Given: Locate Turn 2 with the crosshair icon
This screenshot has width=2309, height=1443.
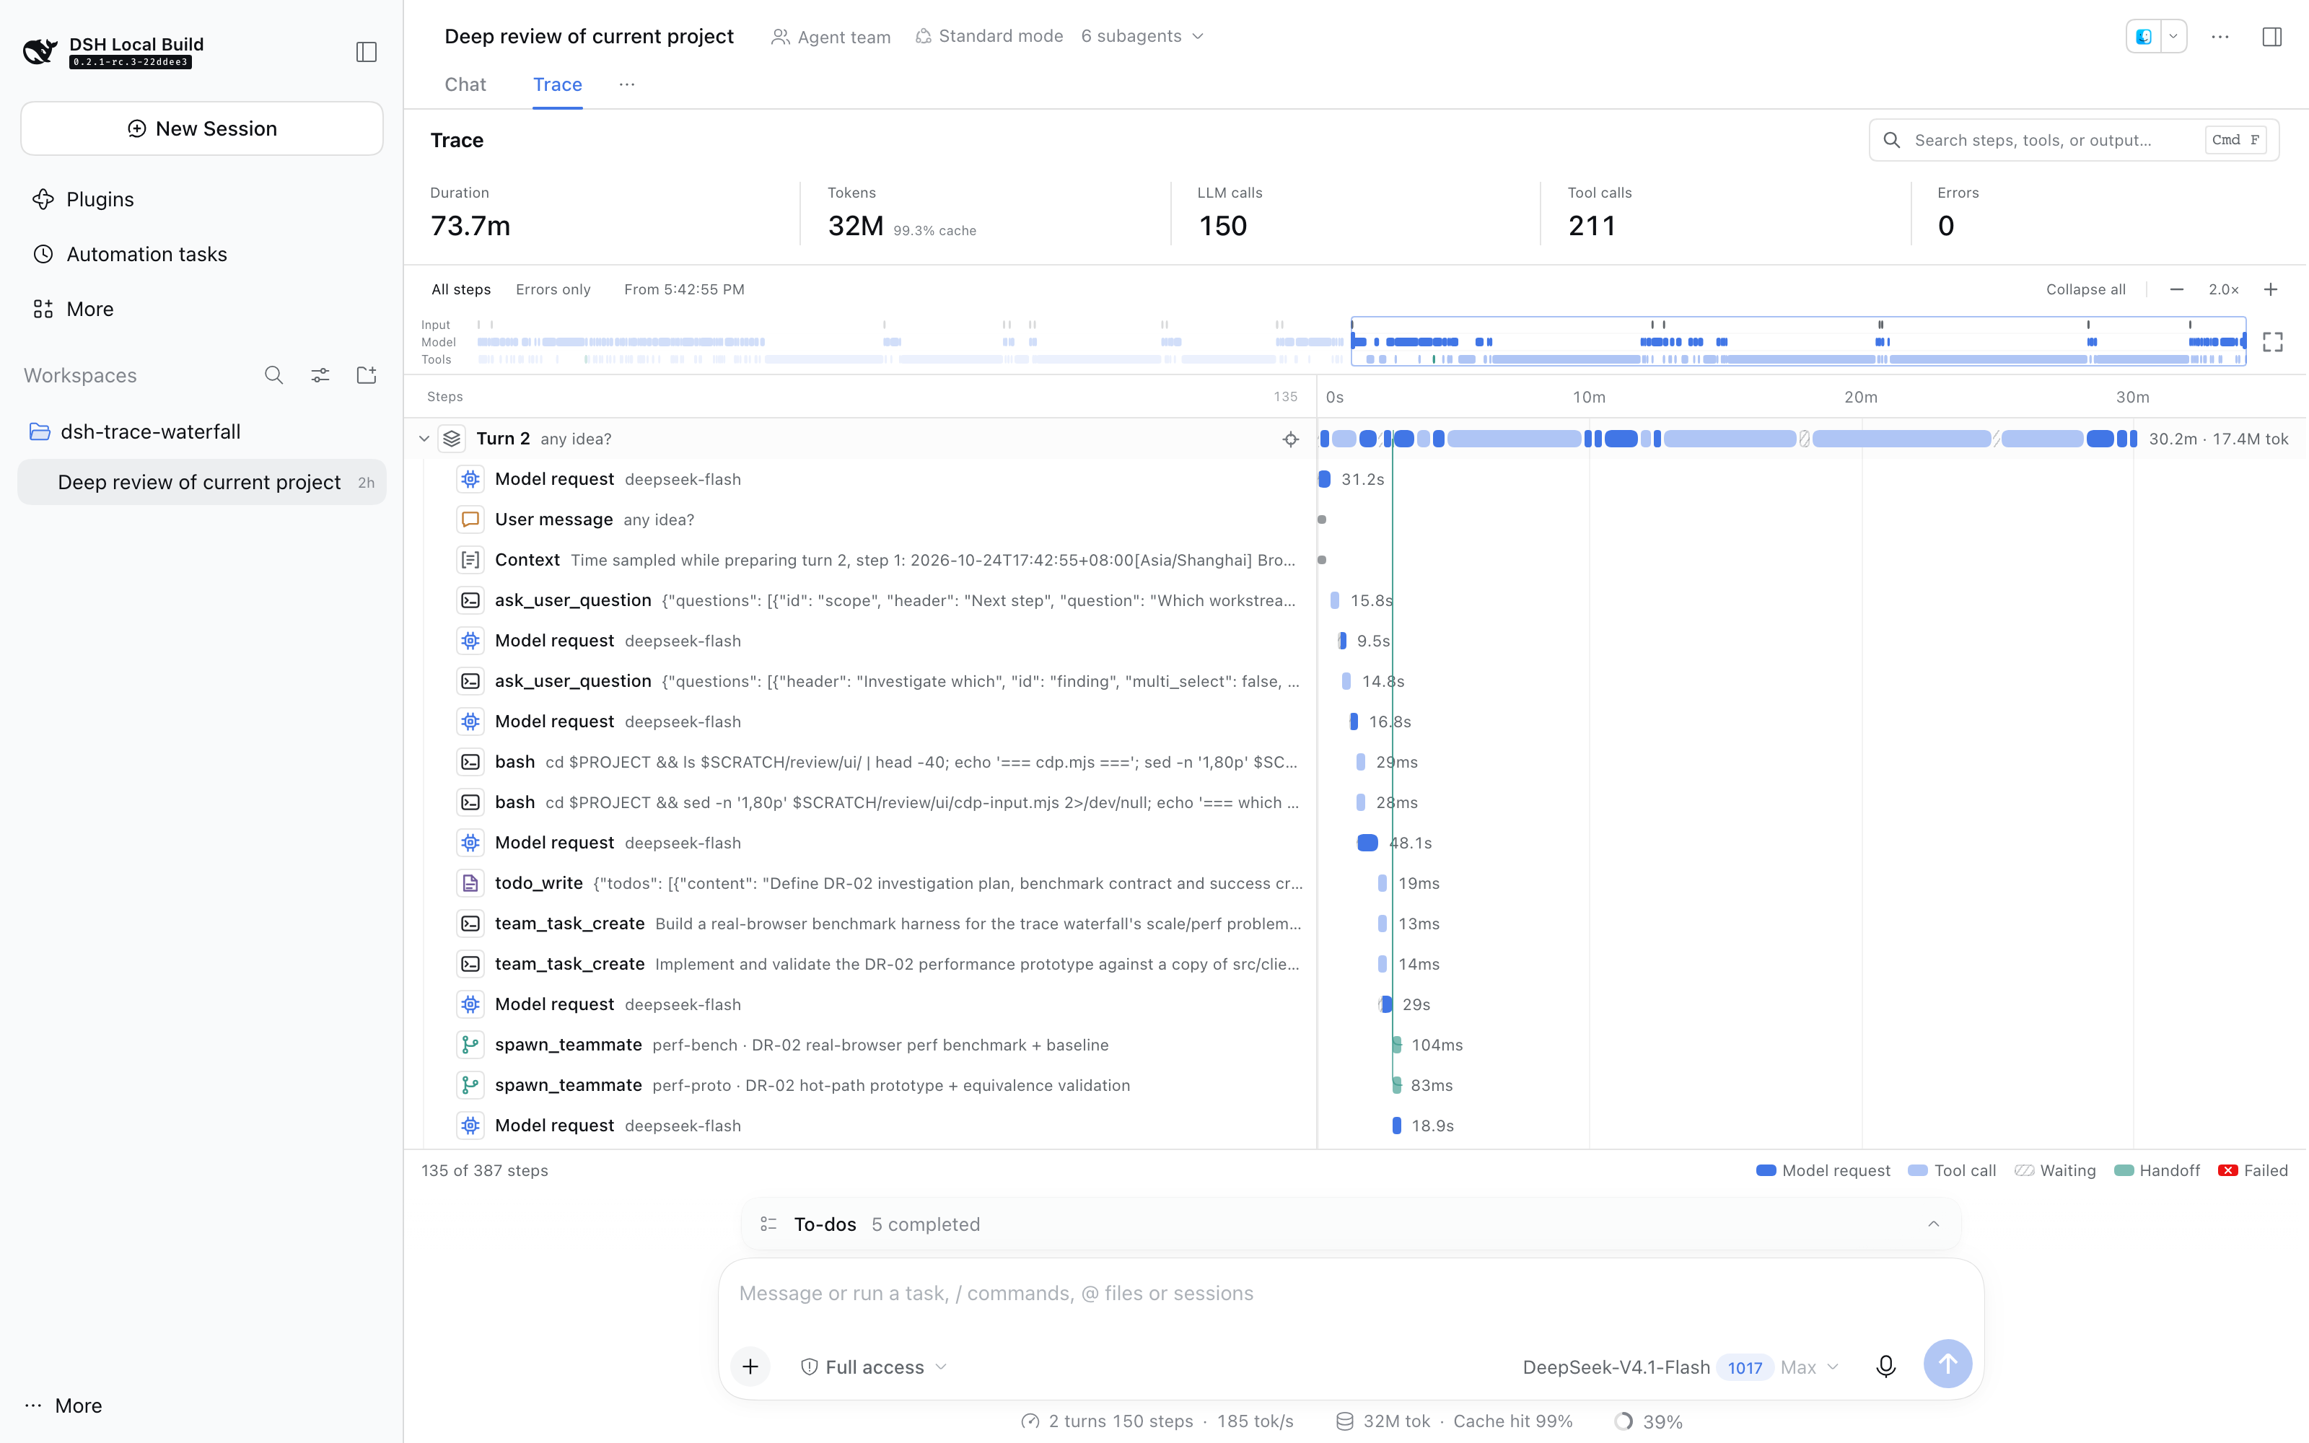Looking at the screenshot, I should (1290, 439).
